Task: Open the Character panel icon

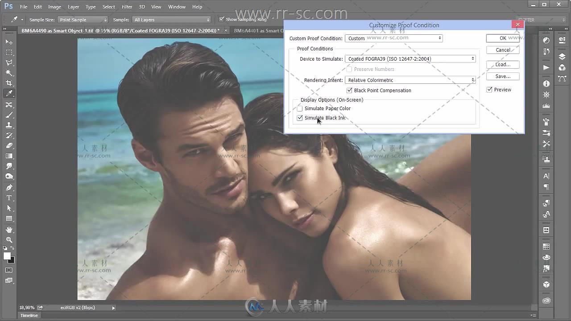Action: coord(546,176)
